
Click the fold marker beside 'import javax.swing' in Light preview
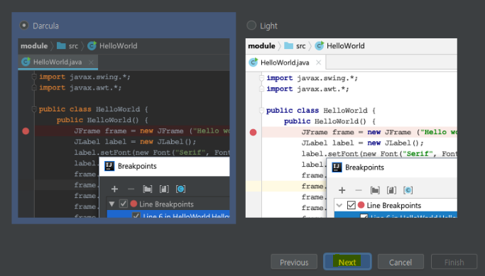[262, 78]
